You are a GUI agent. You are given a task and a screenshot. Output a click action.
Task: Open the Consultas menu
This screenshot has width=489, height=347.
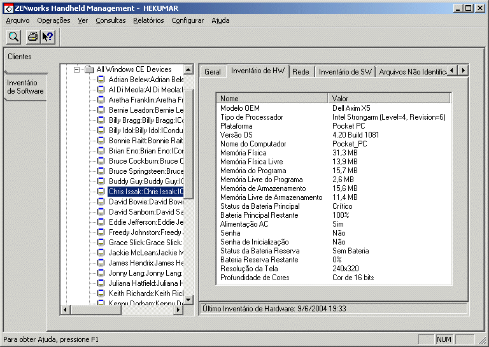[111, 20]
